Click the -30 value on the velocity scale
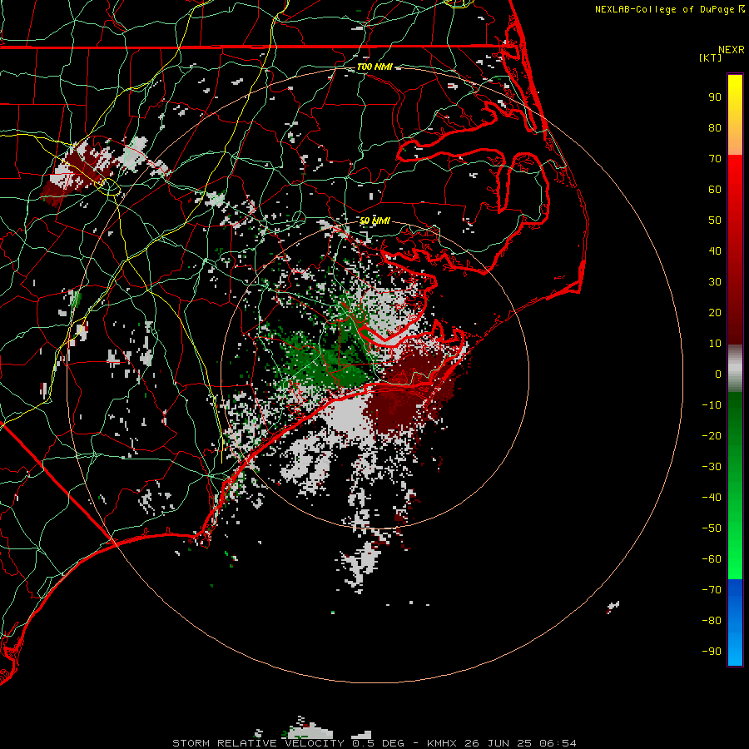 pyautogui.click(x=712, y=467)
